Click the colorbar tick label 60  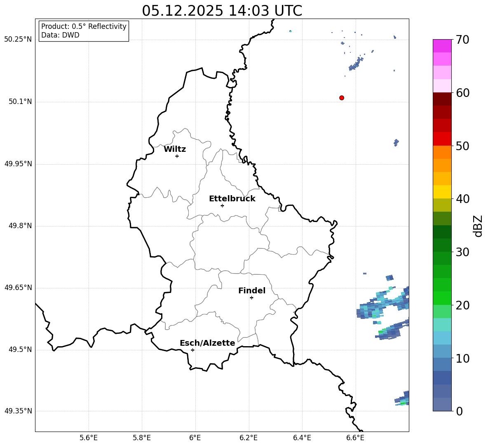point(462,93)
